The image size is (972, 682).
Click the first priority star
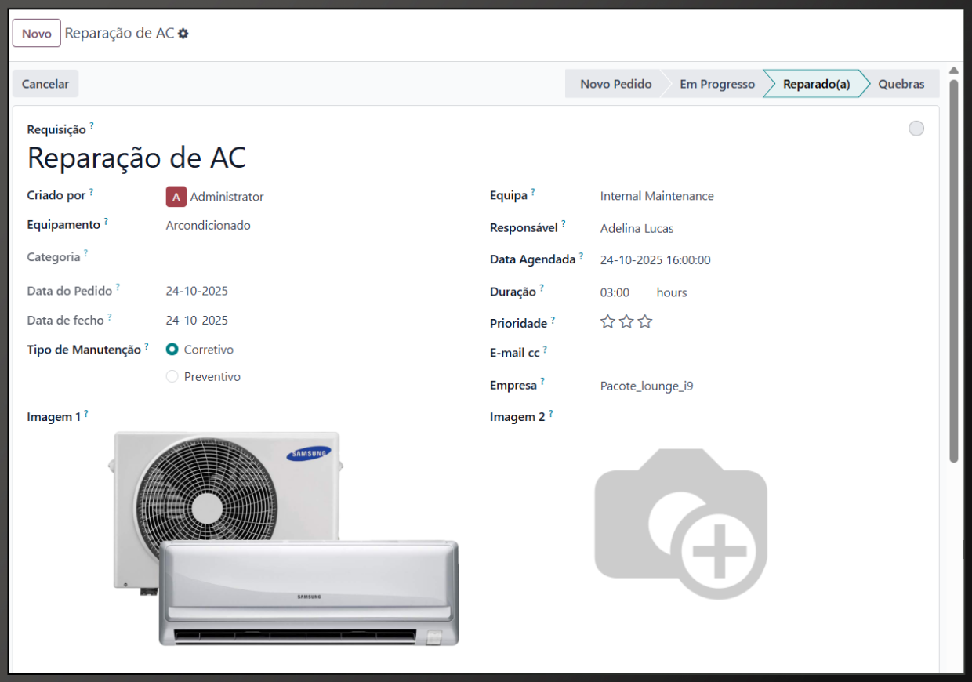tap(607, 321)
